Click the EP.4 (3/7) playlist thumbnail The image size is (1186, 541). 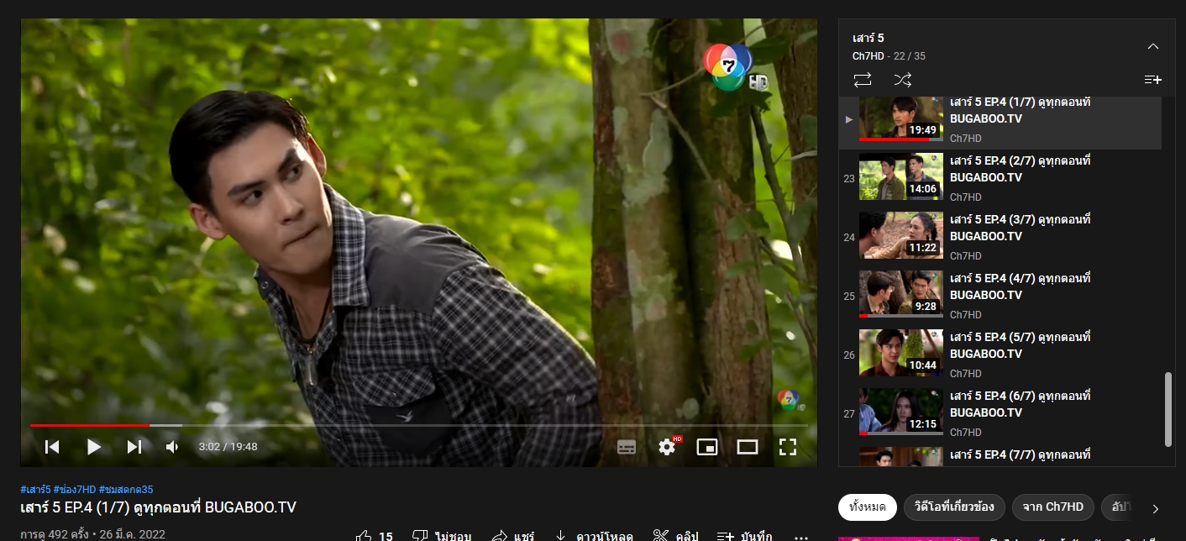pyautogui.click(x=900, y=235)
